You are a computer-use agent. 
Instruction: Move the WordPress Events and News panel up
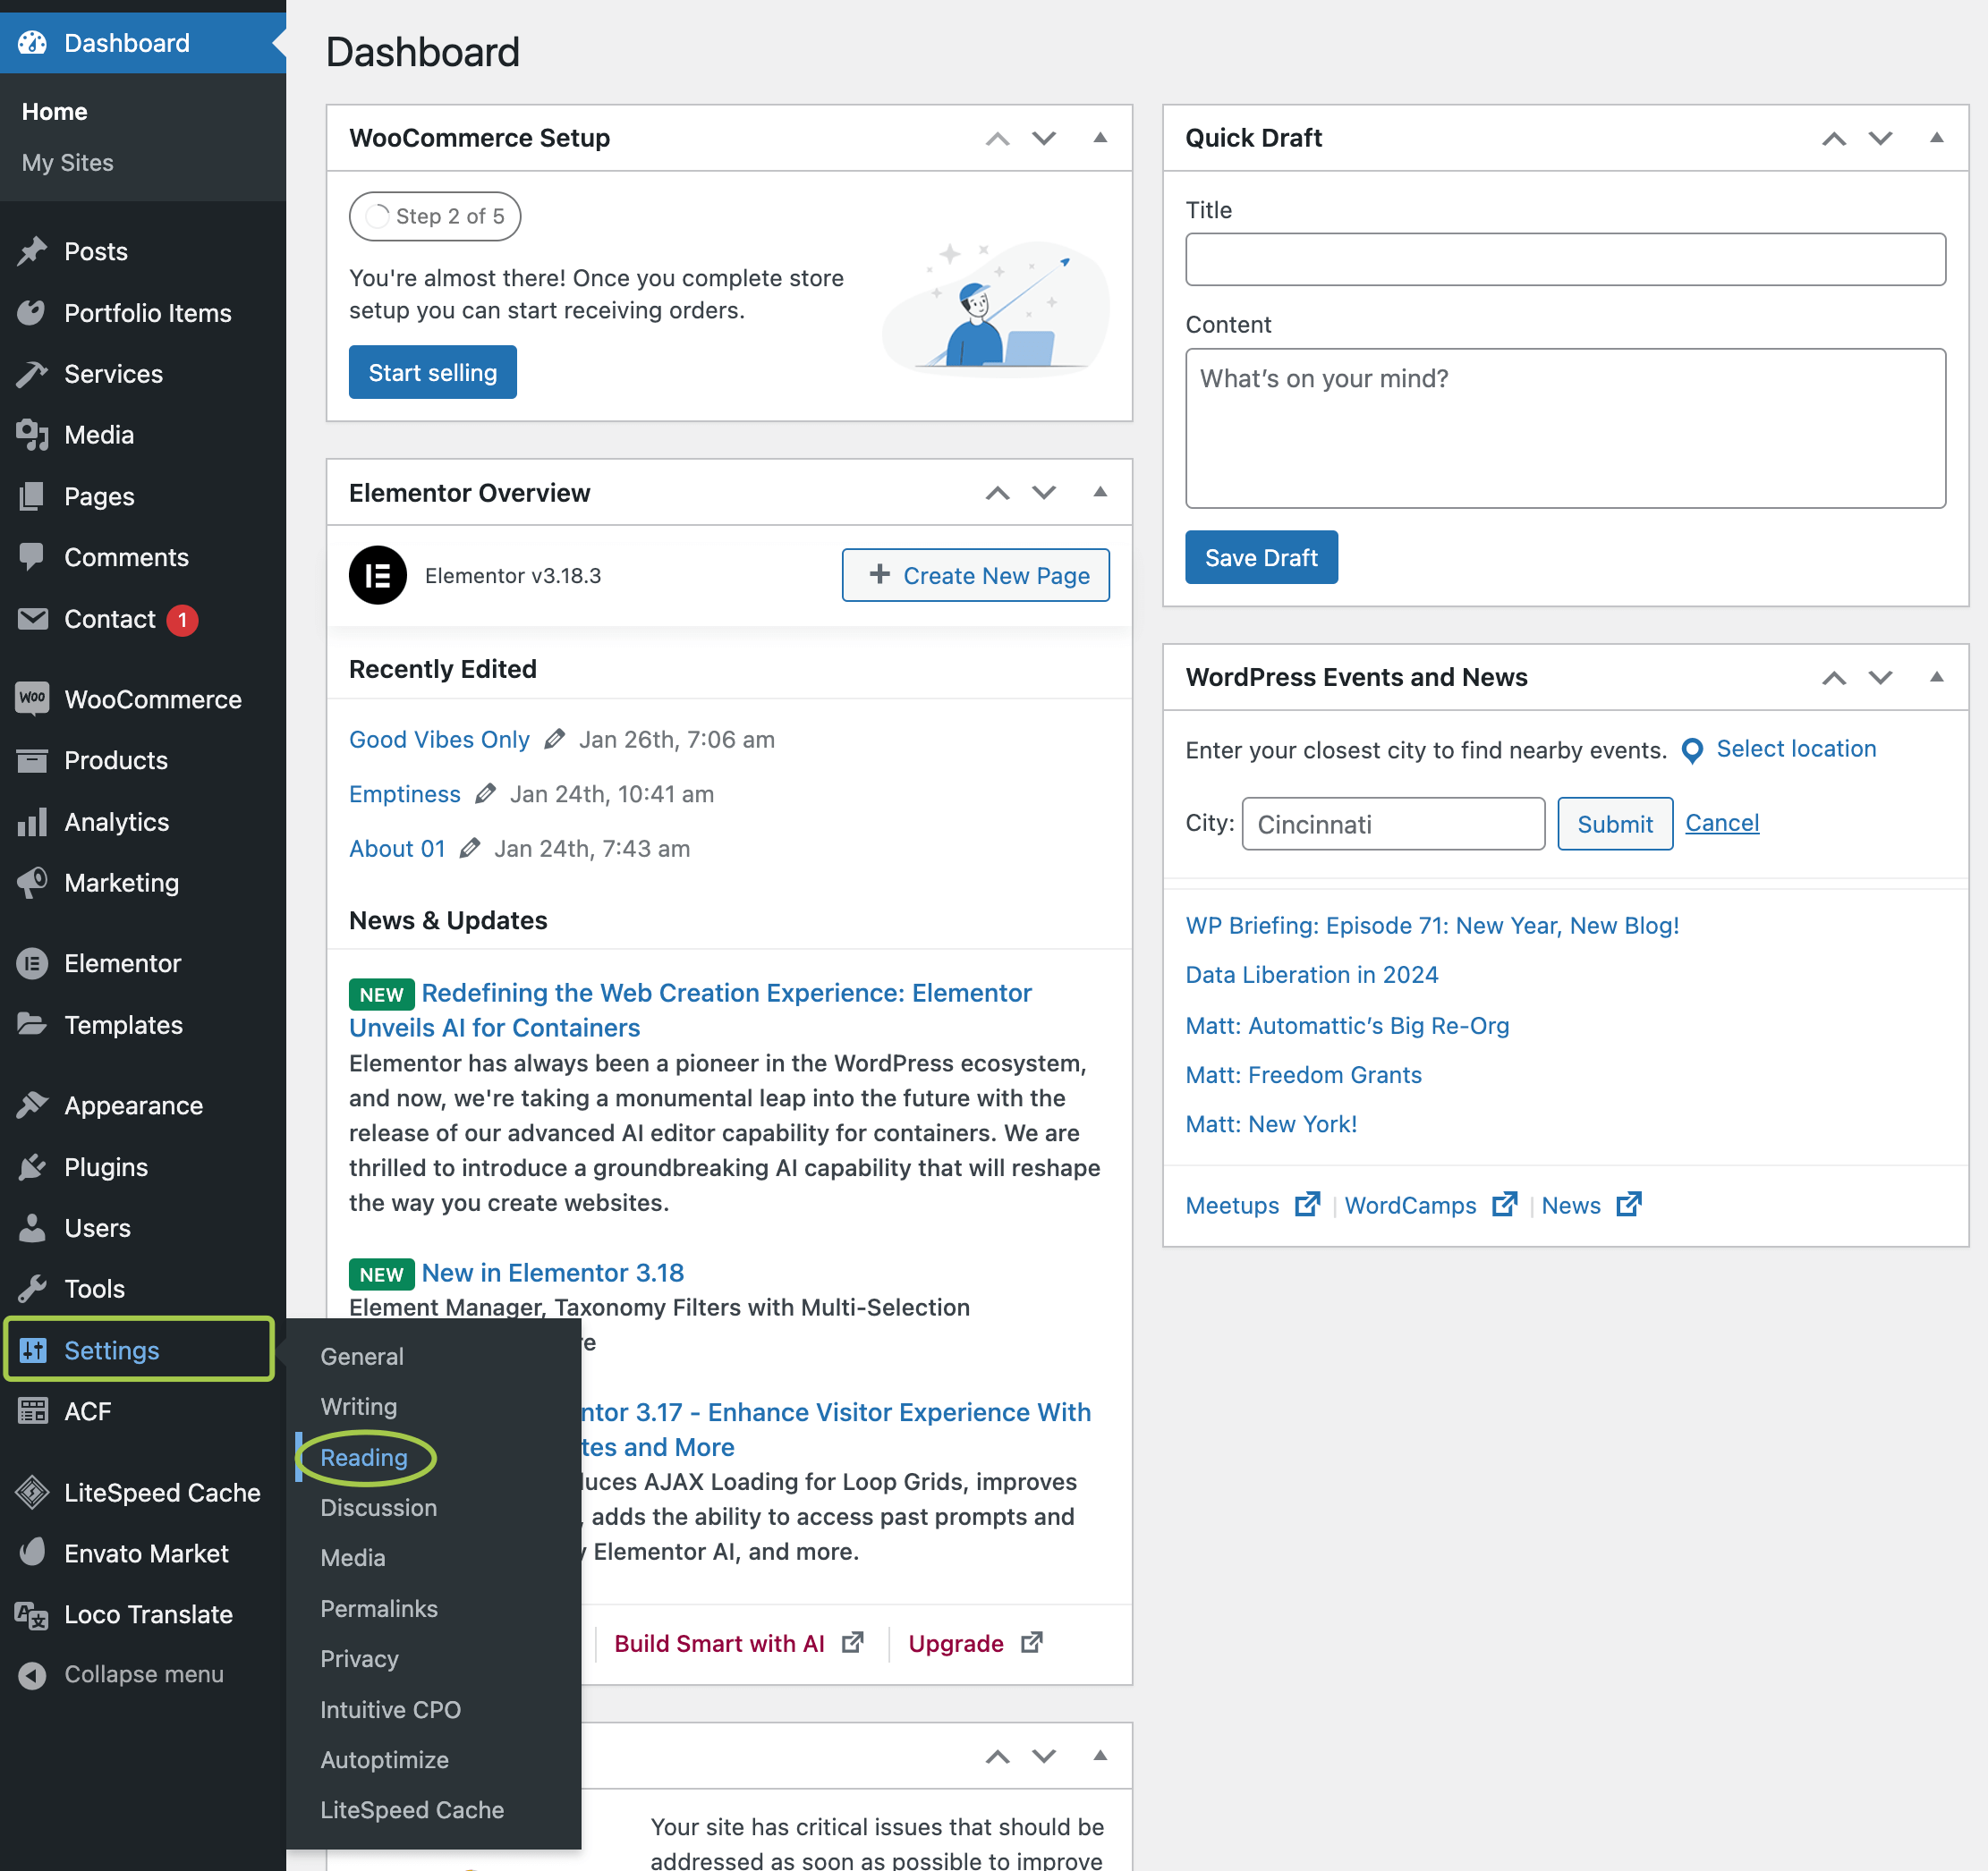click(1833, 678)
